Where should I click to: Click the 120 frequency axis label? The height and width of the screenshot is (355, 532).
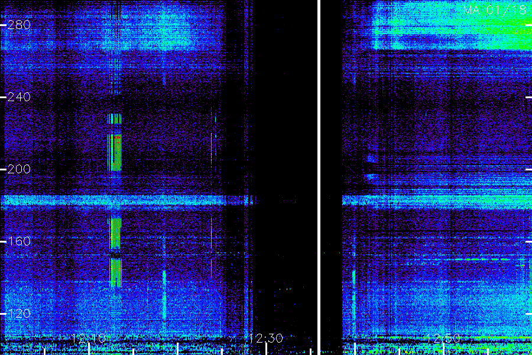(x=19, y=314)
